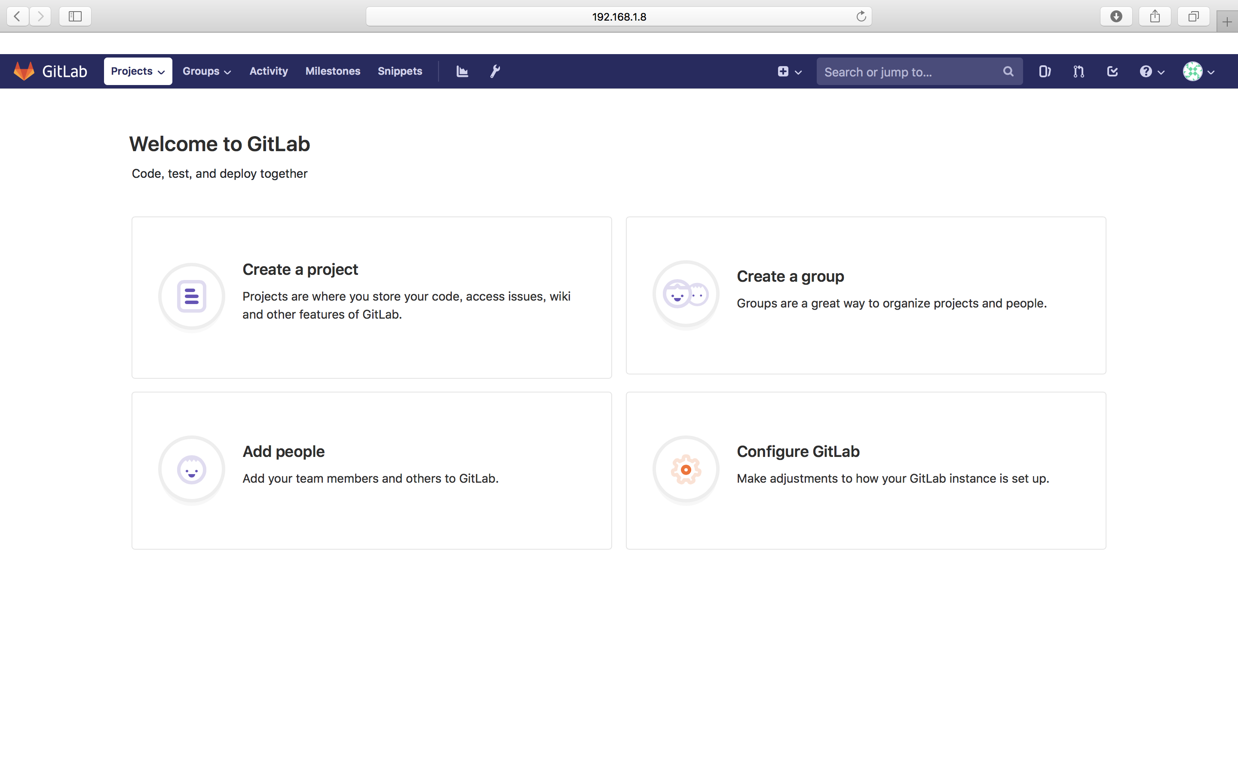Image resolution: width=1238 pixels, height=773 pixels.
Task: Expand the Projects dropdown
Action: tap(137, 71)
